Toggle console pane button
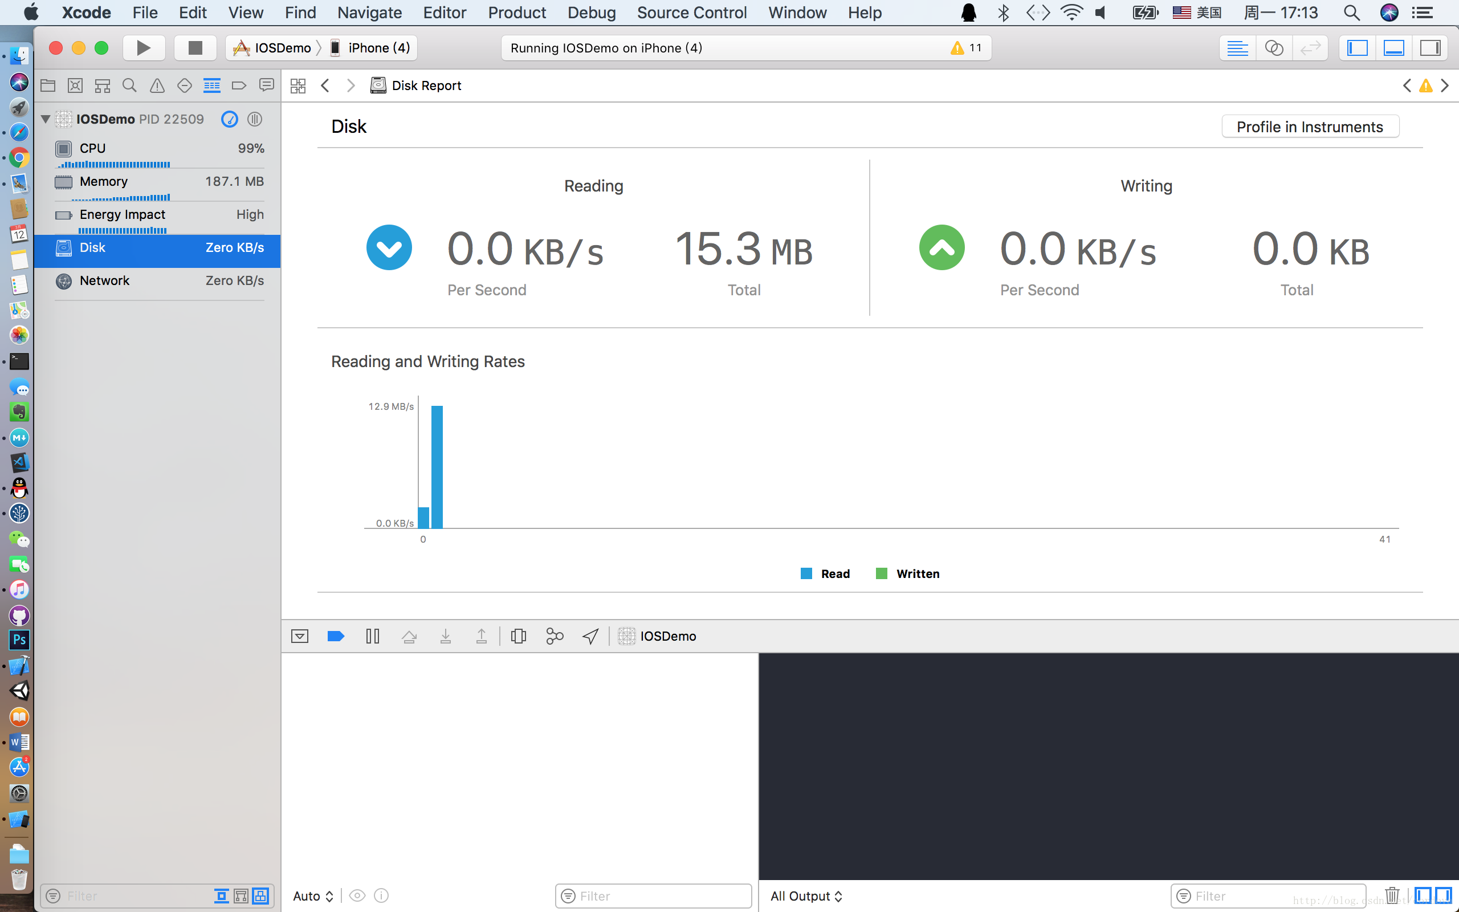 point(1443,895)
